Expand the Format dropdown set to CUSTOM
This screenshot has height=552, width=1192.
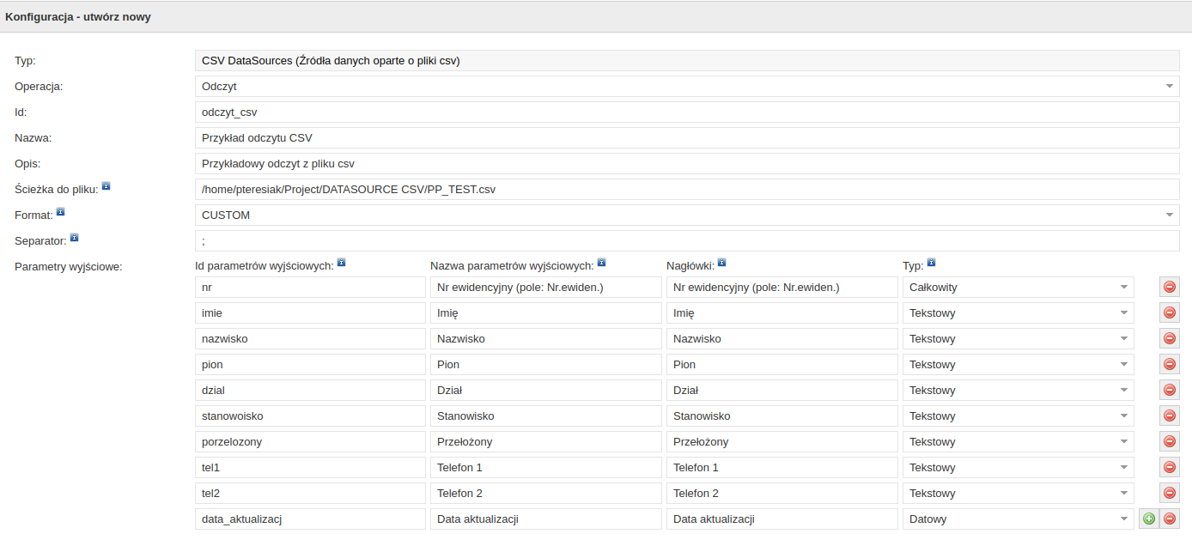click(687, 215)
